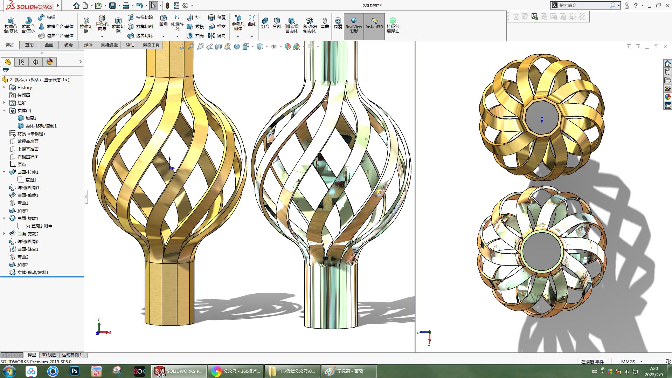This screenshot has height=378, width=672.
Task: Click the Save disk icon
Action: 112,6
